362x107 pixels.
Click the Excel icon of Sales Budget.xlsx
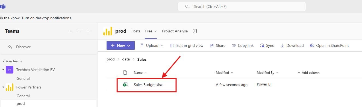(126, 85)
